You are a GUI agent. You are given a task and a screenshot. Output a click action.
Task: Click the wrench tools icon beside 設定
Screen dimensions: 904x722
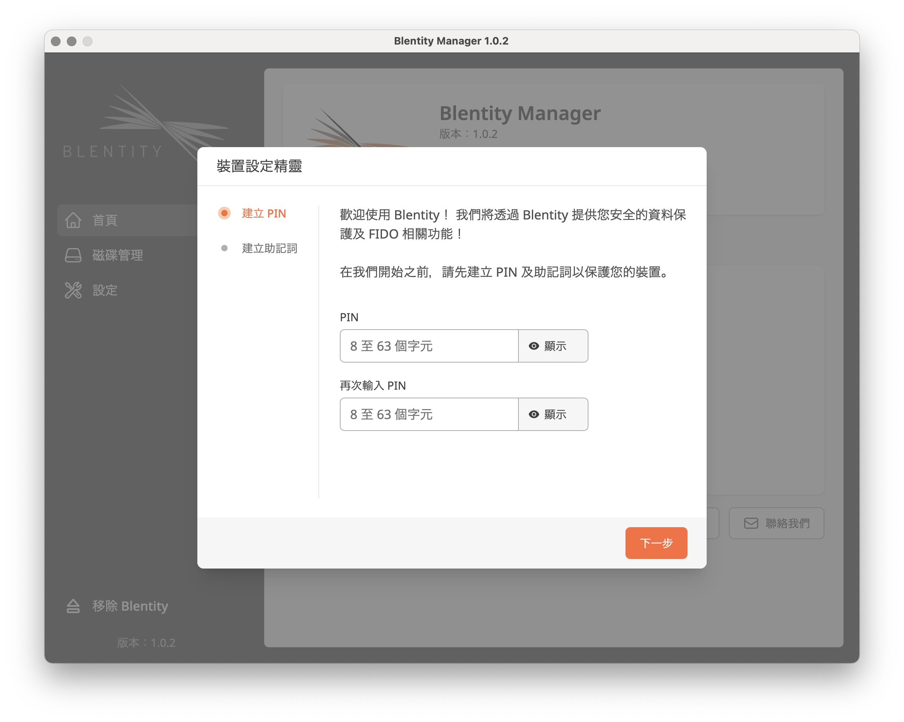73,290
